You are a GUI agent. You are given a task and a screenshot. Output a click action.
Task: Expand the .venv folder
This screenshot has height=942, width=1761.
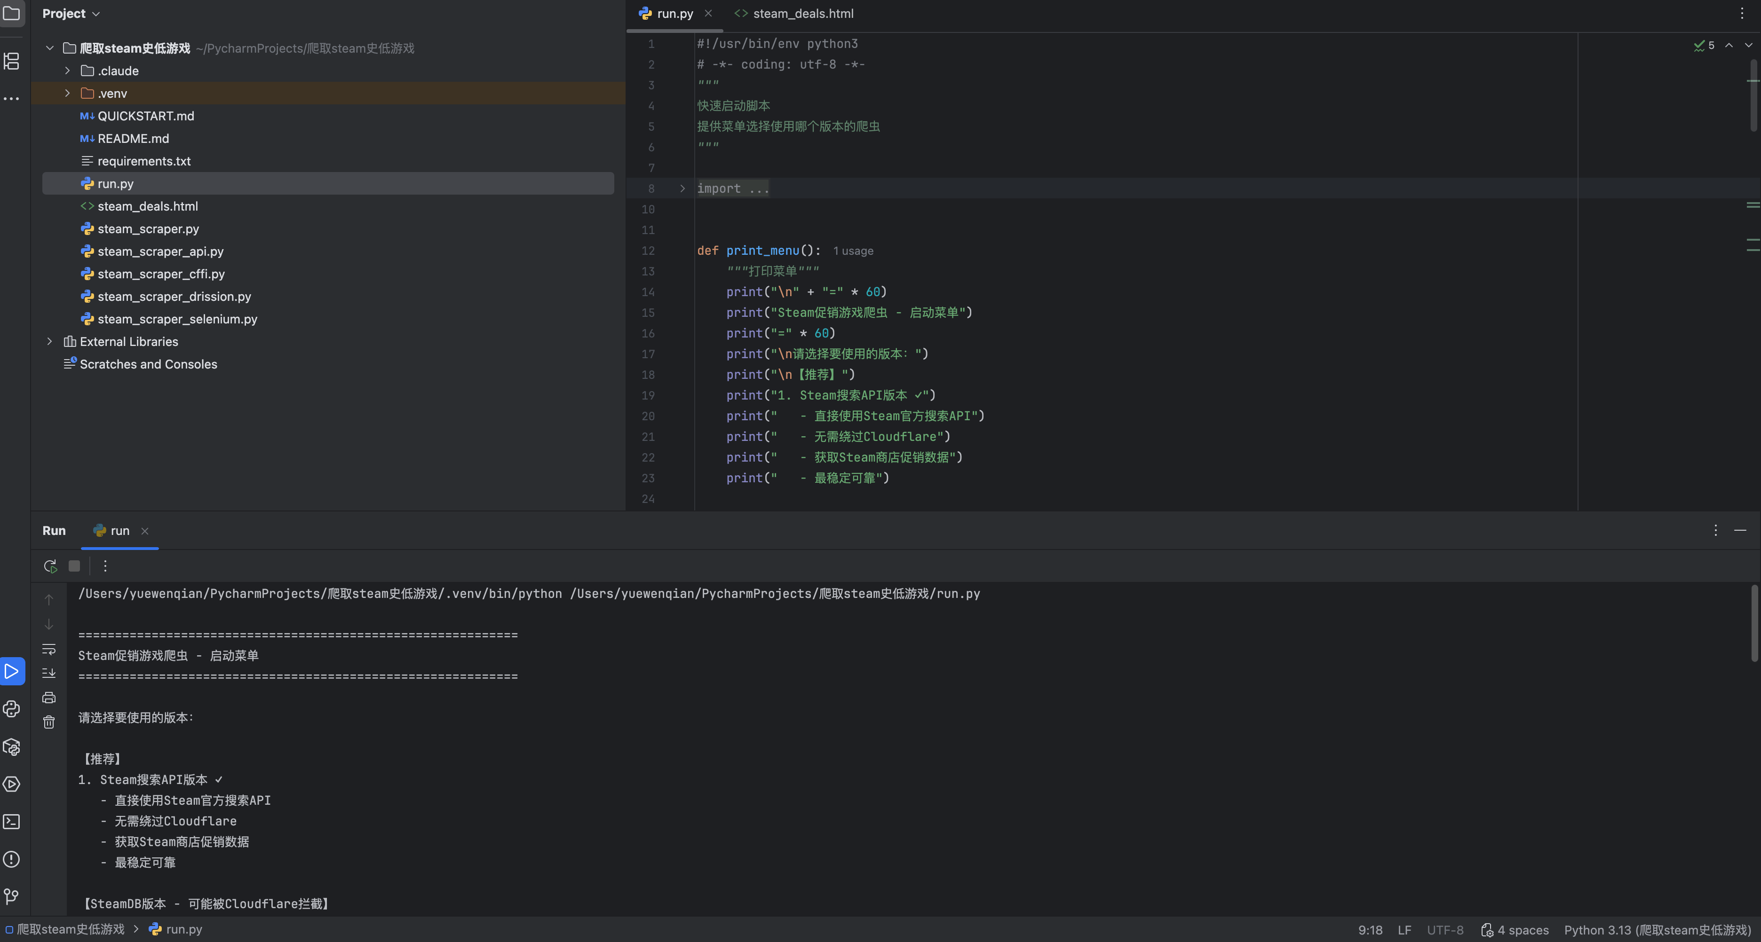point(67,93)
